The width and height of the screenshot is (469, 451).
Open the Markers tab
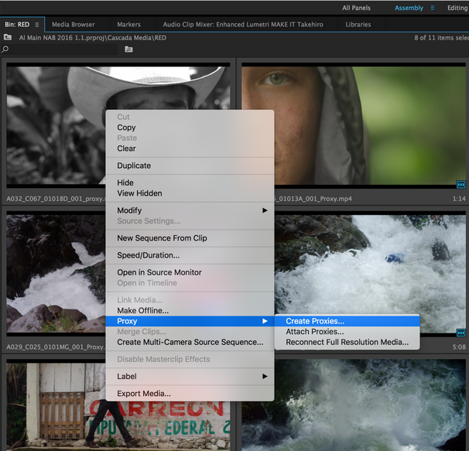pyautogui.click(x=128, y=25)
